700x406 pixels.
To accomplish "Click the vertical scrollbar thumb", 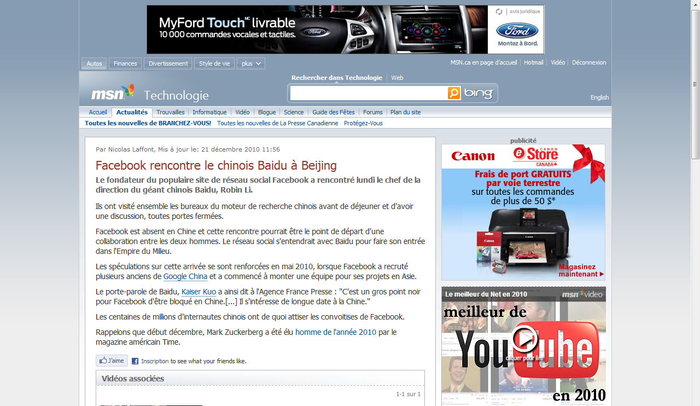I will coord(695,84).
